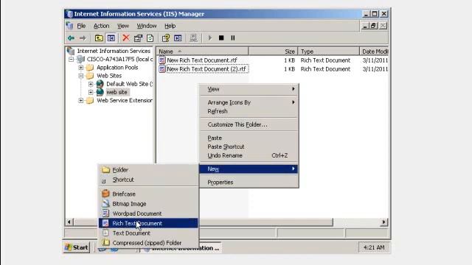472x265 pixels.
Task: Click the Windows Start button
Action: click(x=77, y=247)
